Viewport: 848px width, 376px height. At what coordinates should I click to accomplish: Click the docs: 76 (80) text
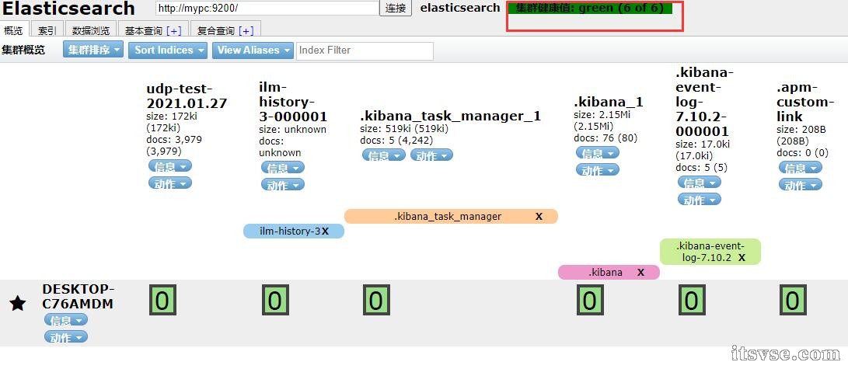click(x=605, y=138)
